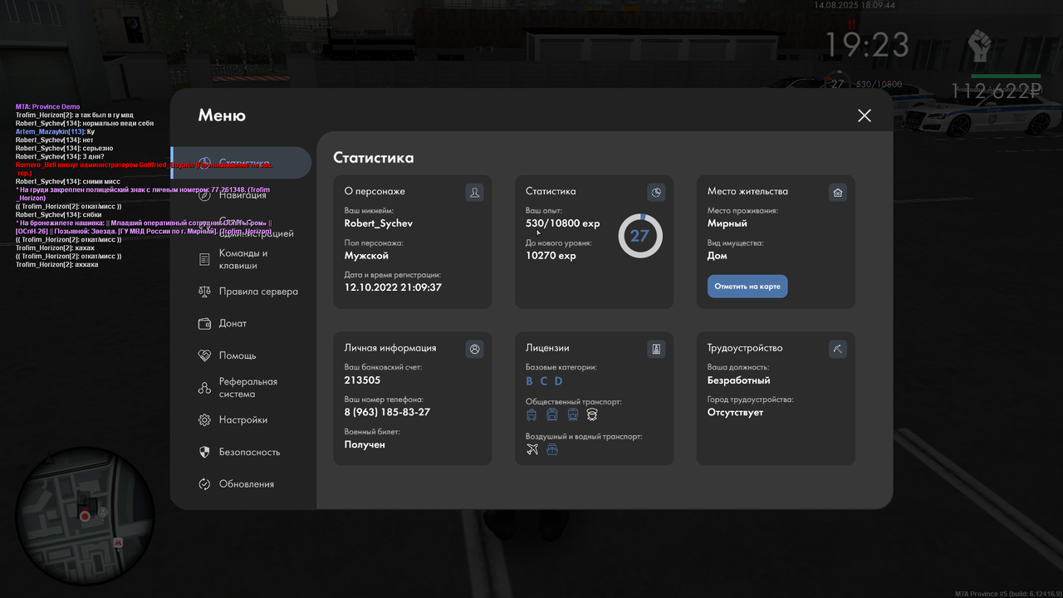Click the category D license letter
Screen dimensions: 1063x598
click(559, 381)
